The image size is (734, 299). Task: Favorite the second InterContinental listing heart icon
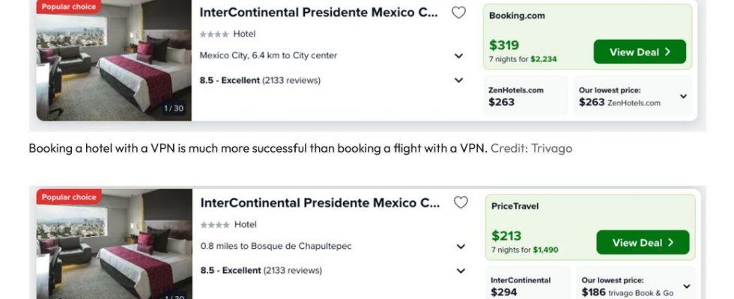click(x=461, y=203)
